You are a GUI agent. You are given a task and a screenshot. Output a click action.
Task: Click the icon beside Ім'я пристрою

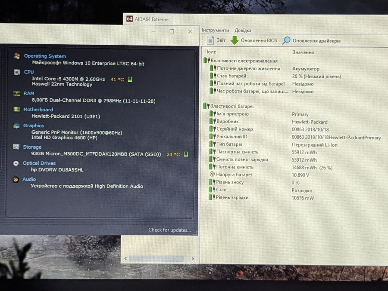[x=213, y=113]
